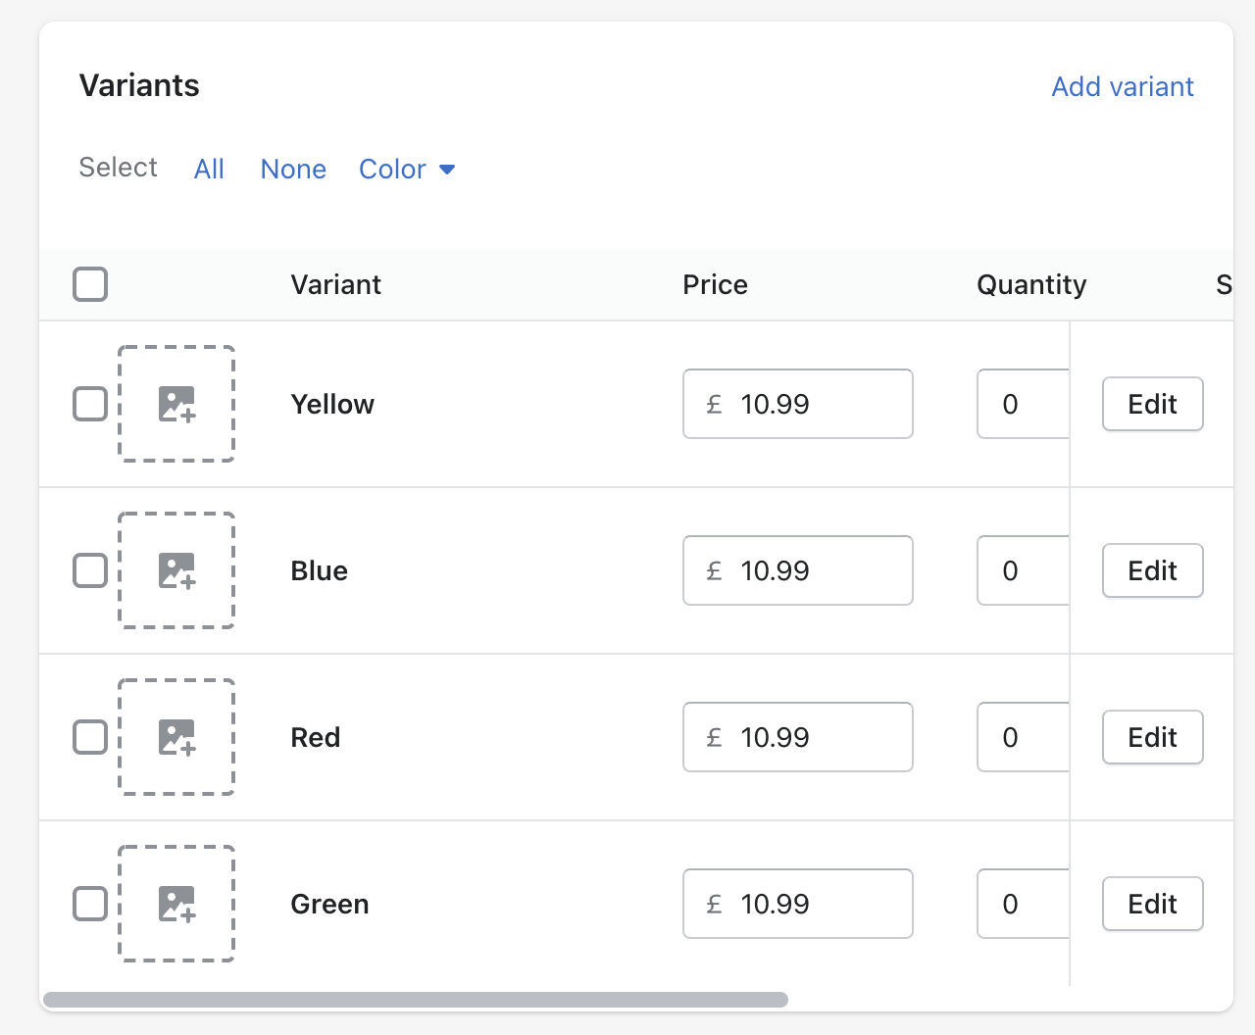The width and height of the screenshot is (1255, 1035).
Task: Add an image to the Red variant
Action: pos(176,737)
